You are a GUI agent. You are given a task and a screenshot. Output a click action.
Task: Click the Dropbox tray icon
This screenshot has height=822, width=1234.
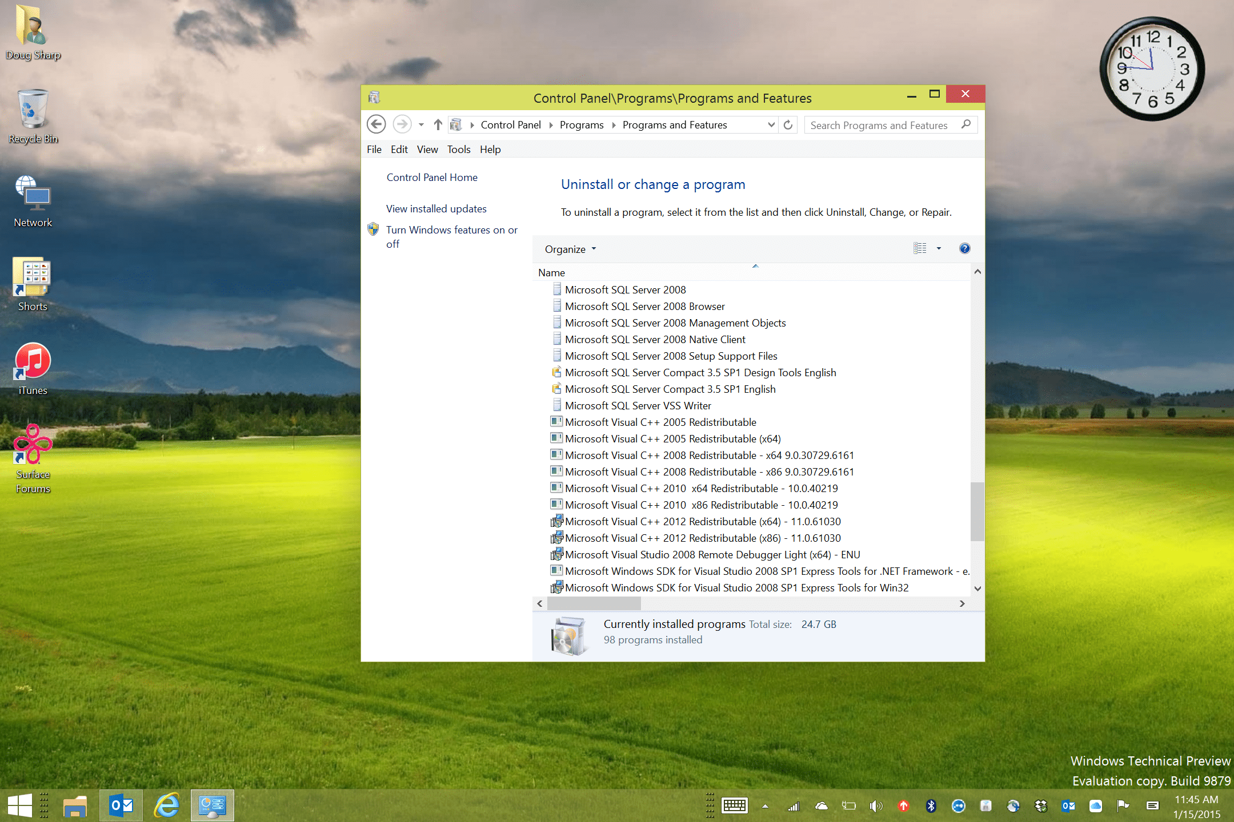(x=1040, y=806)
